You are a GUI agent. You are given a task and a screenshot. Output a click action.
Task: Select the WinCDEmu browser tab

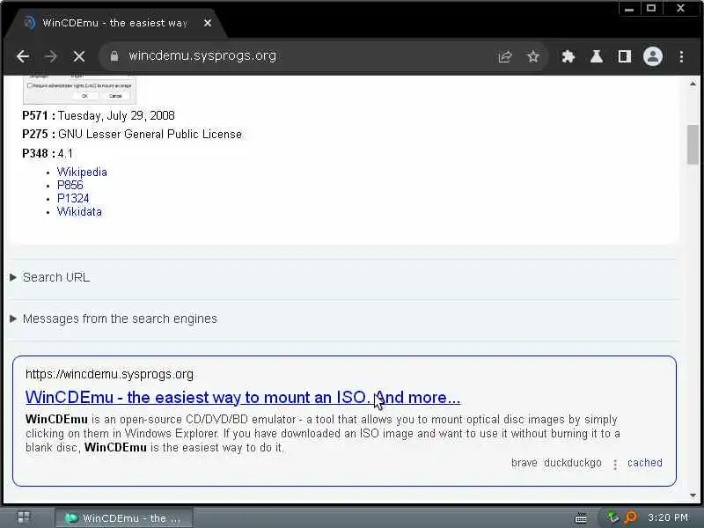click(114, 23)
